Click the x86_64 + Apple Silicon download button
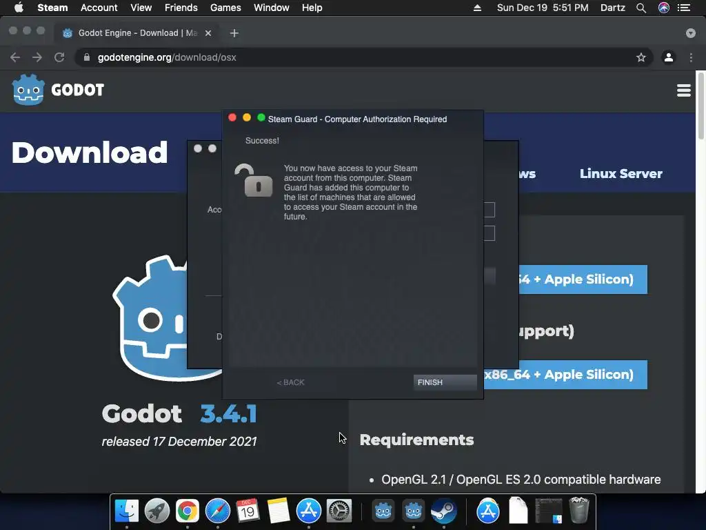The height and width of the screenshot is (530, 706). [565, 375]
